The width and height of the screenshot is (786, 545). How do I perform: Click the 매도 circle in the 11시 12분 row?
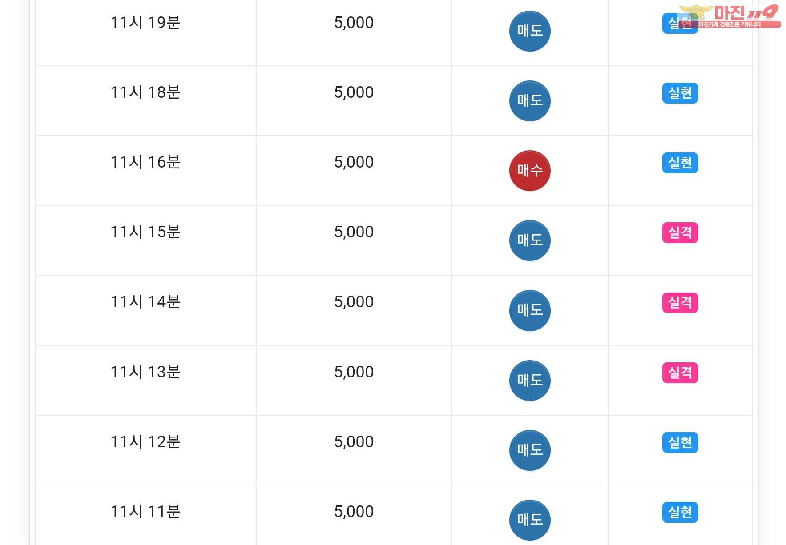(x=529, y=450)
